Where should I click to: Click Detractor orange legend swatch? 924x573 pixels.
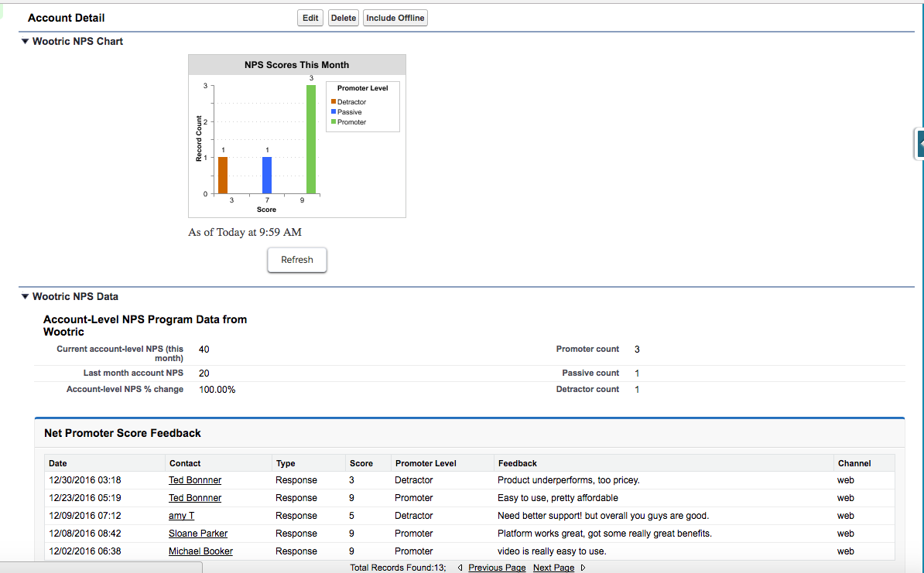[x=334, y=102]
